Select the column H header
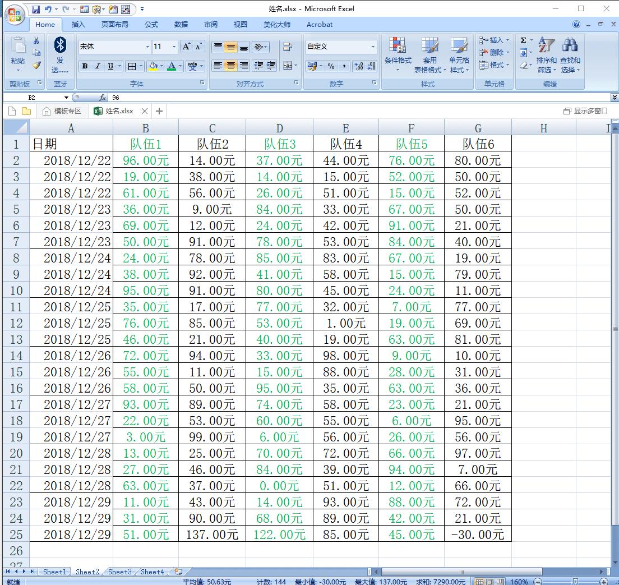This screenshot has width=619, height=585. (543, 128)
